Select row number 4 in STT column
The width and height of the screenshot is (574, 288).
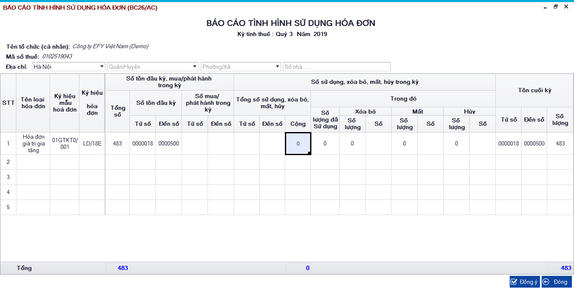click(8, 192)
